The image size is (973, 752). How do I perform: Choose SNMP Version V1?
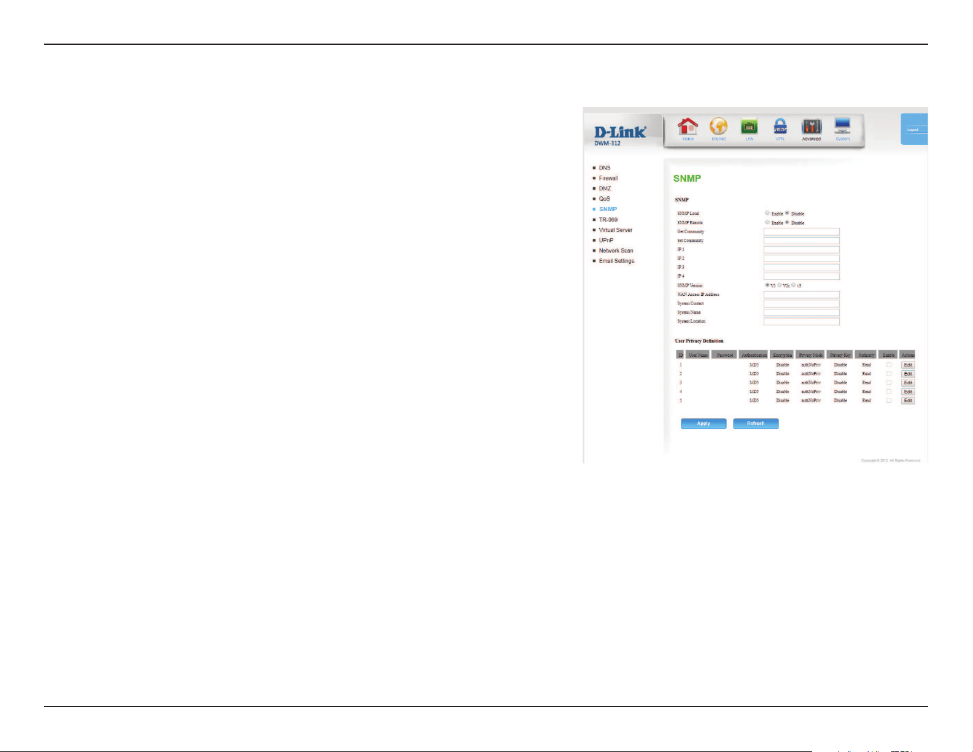click(x=767, y=285)
